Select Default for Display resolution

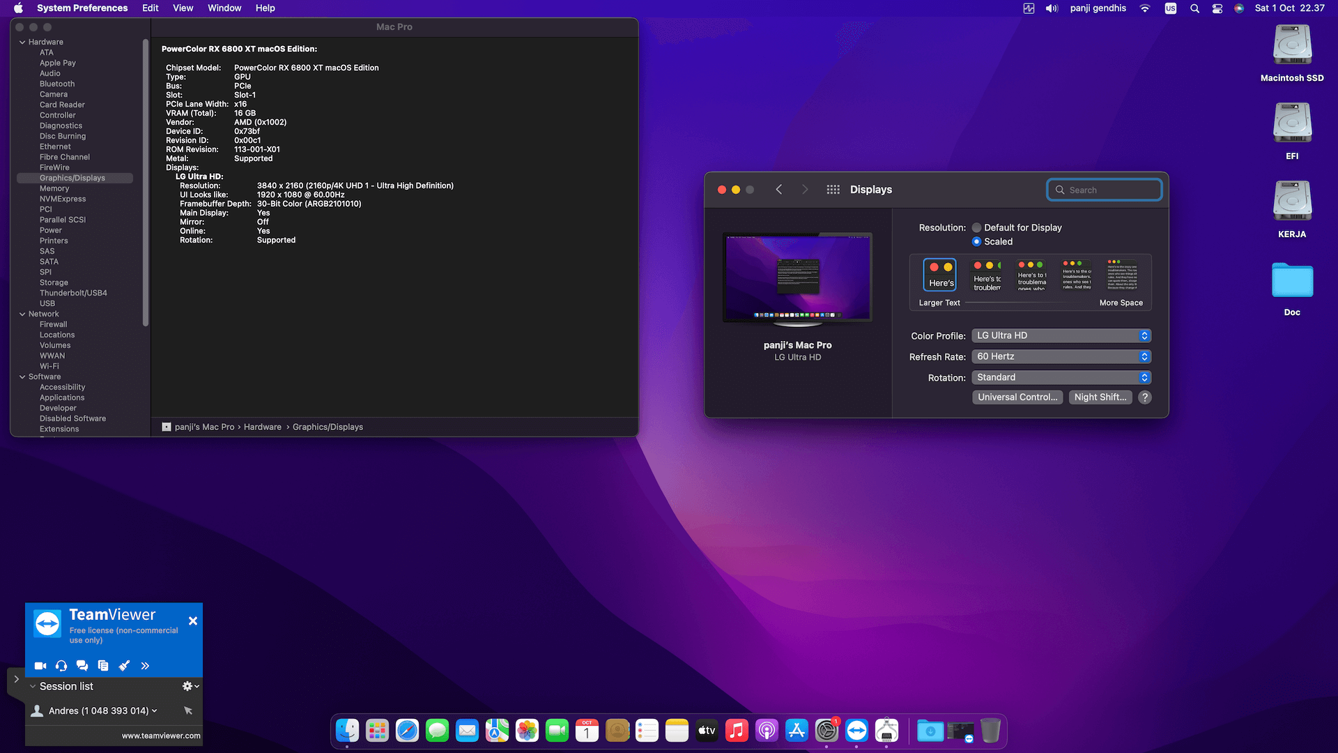pos(976,227)
